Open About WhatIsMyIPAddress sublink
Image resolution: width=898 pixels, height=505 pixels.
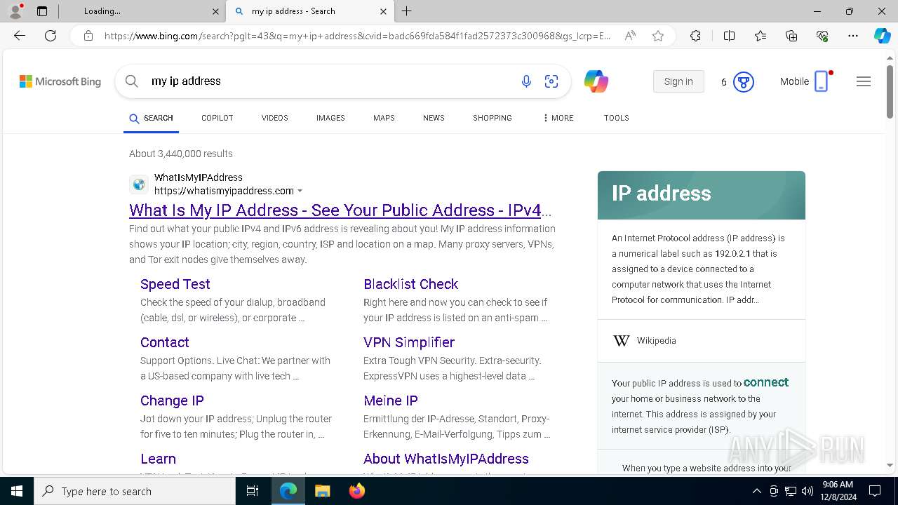(x=446, y=459)
